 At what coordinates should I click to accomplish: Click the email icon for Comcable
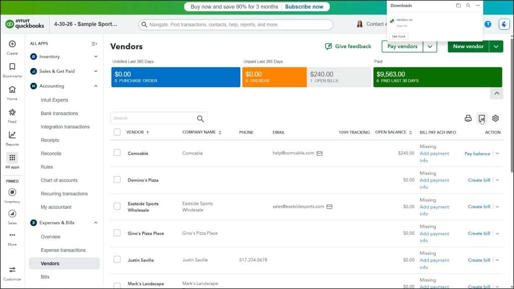coord(320,154)
